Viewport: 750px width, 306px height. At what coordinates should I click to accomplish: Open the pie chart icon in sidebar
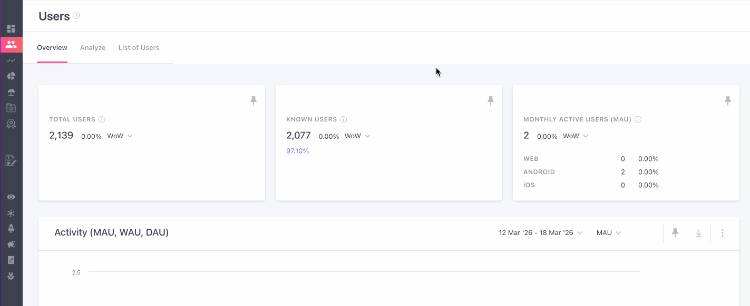pyautogui.click(x=11, y=76)
